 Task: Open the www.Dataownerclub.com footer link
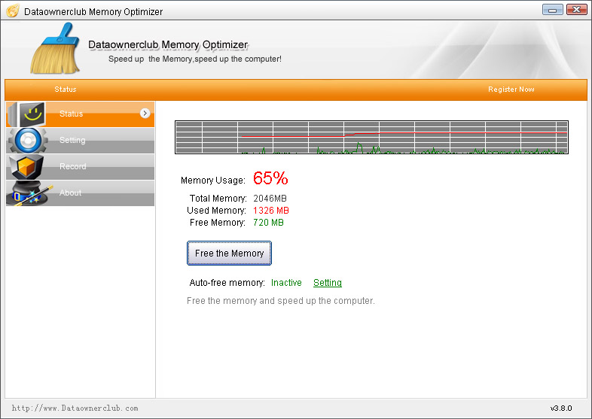click(x=75, y=408)
